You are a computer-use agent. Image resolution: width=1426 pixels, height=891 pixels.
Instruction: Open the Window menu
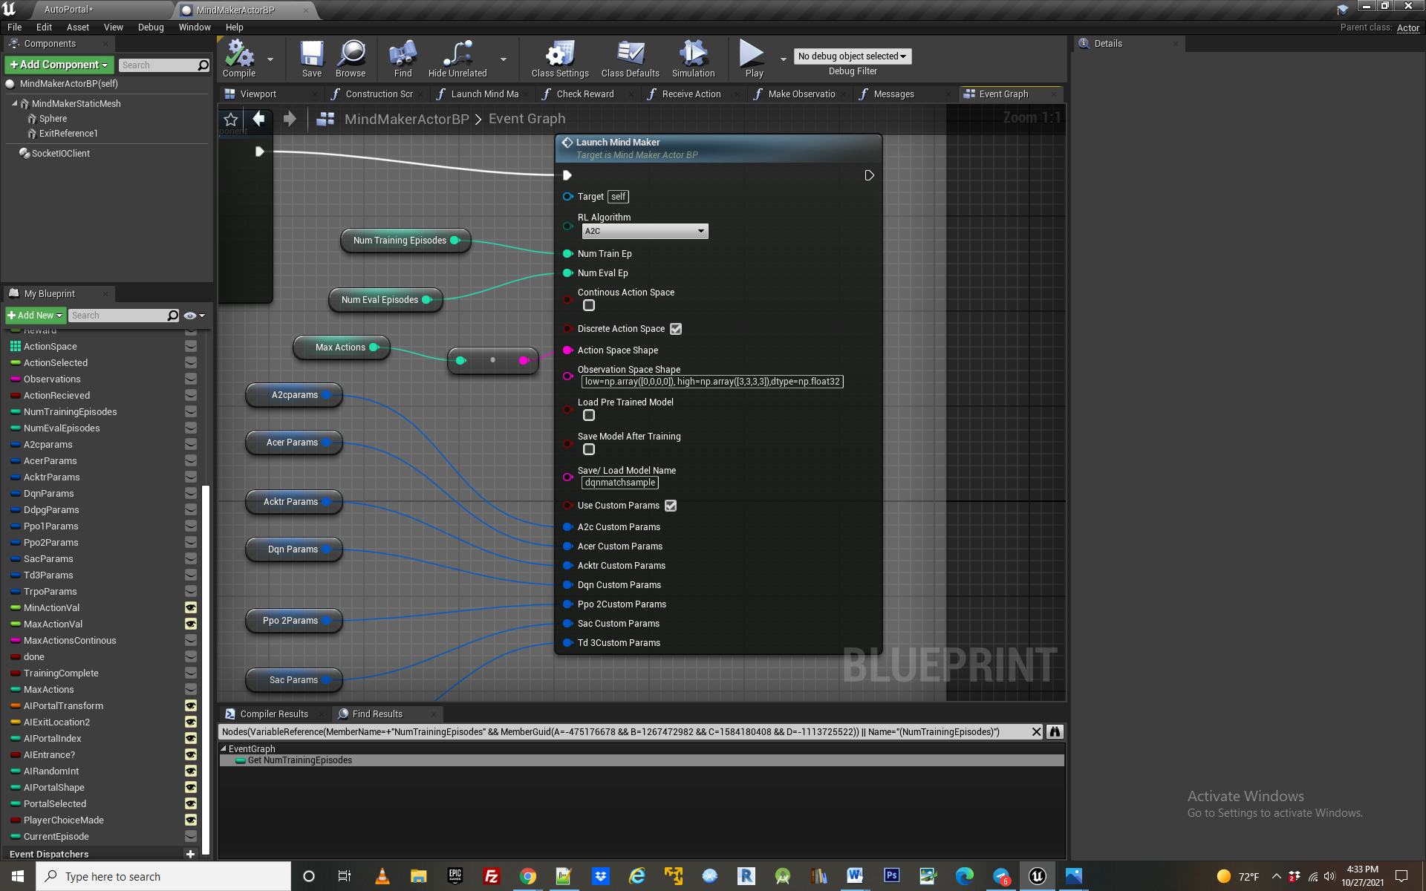coord(195,27)
